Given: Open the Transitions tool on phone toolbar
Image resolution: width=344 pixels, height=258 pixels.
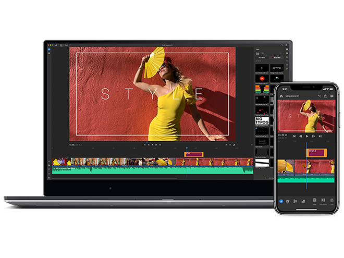Looking at the screenshot, I should (x=323, y=201).
